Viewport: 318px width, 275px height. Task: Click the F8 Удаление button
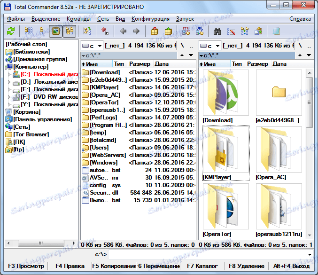click(247, 266)
